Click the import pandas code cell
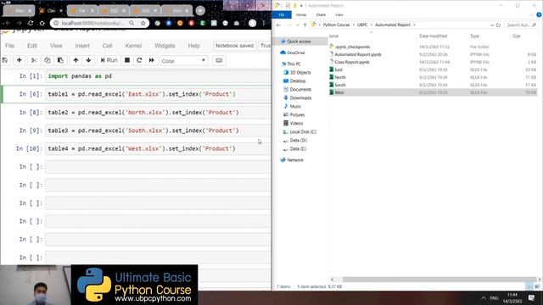This screenshot has width=543, height=305. coord(158,76)
